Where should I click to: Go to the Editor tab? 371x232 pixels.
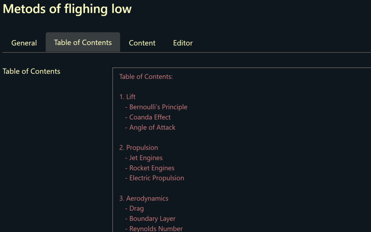pos(183,43)
